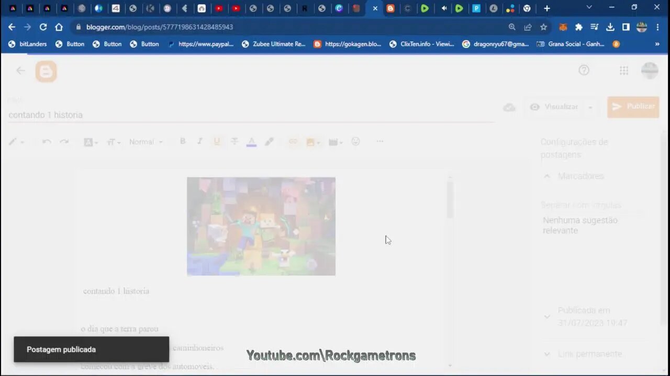The width and height of the screenshot is (670, 376).
Task: Click the Publicar button
Action: click(x=633, y=107)
